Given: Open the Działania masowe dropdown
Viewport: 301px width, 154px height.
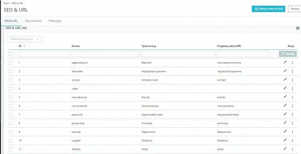Looking at the screenshot, I should 25,39.
